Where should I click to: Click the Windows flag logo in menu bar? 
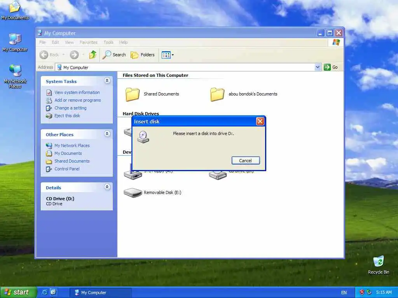coord(336,42)
